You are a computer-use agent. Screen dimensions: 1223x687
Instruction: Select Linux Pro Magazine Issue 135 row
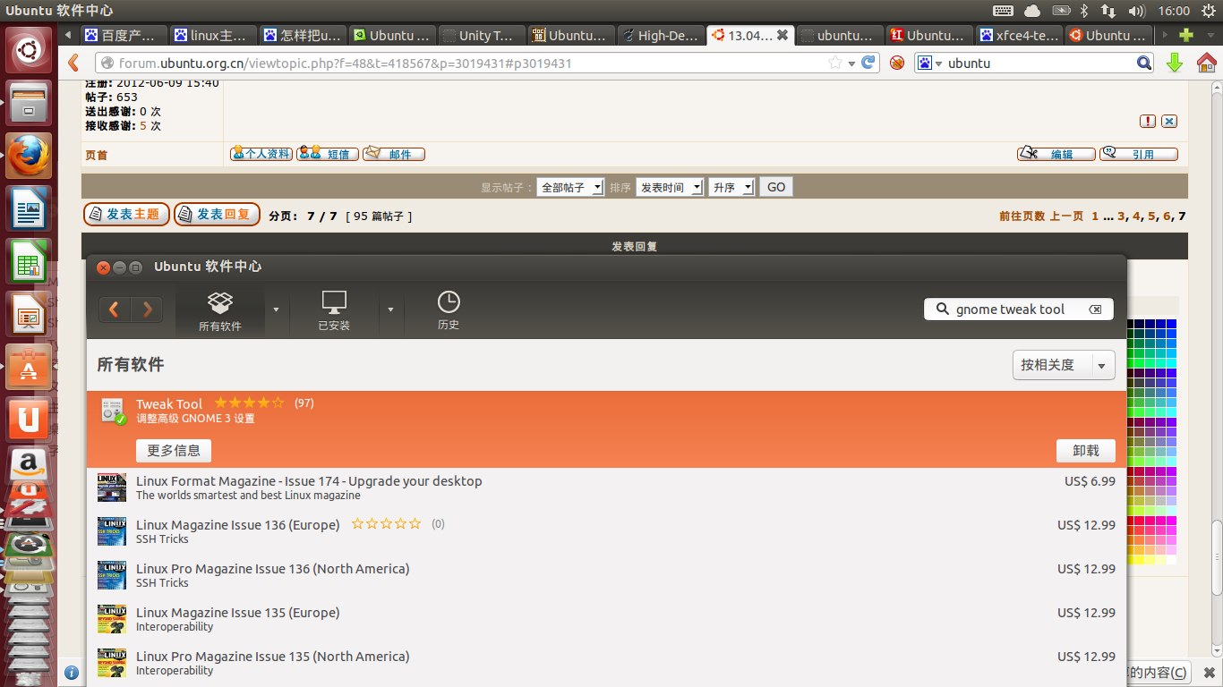[606, 664]
